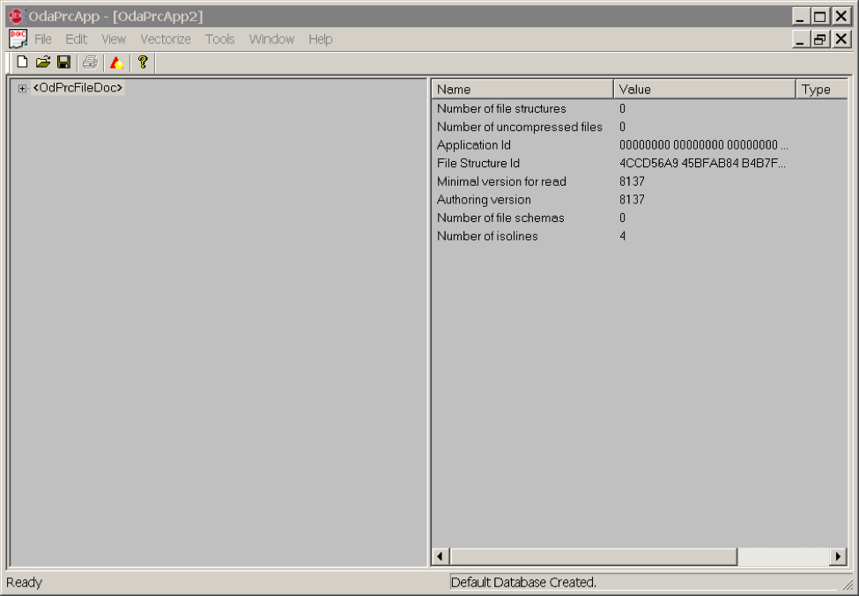The image size is (859, 596).
Task: Click the isolines value 4
Action: tap(623, 236)
